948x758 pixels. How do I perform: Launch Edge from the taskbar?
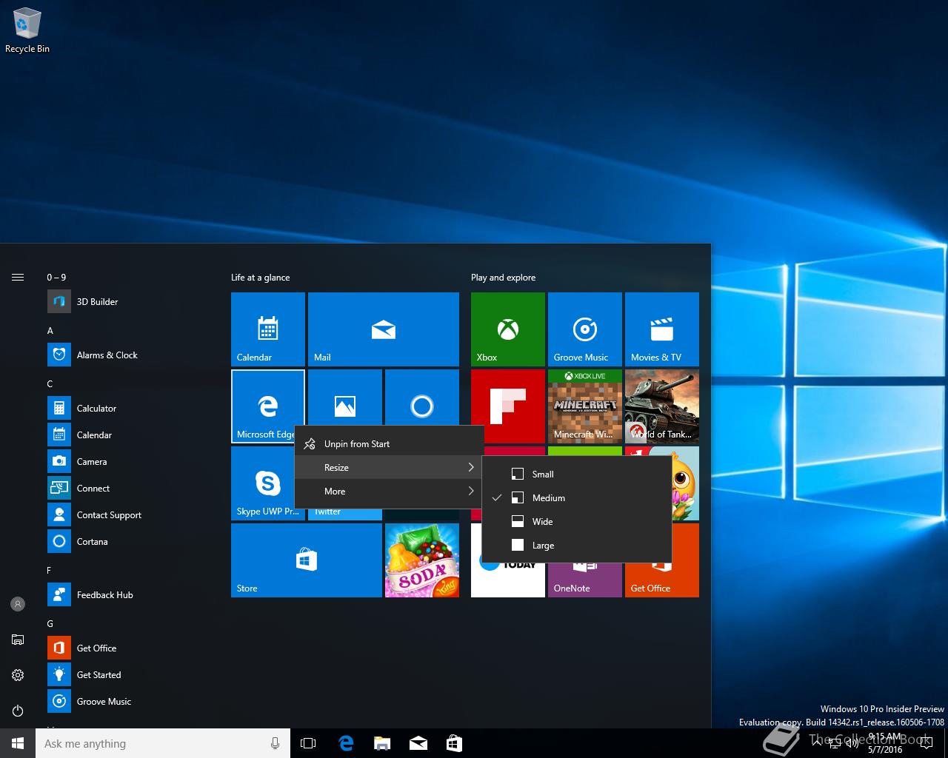pyautogui.click(x=346, y=743)
